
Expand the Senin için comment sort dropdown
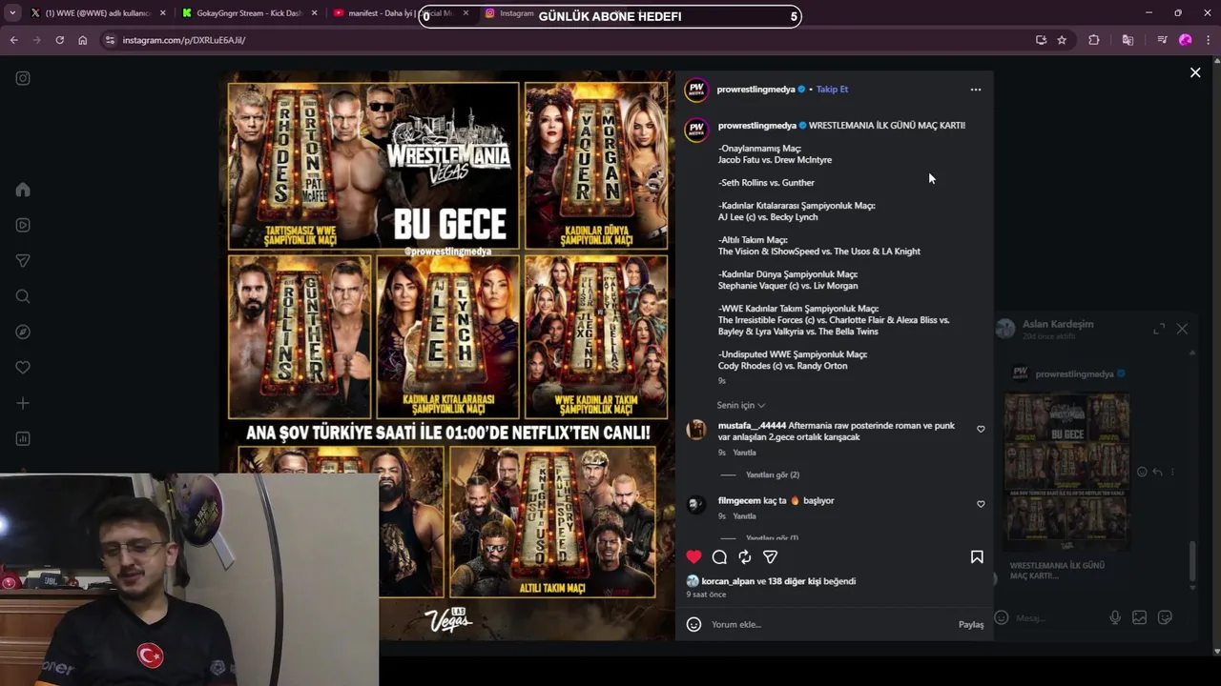click(740, 405)
